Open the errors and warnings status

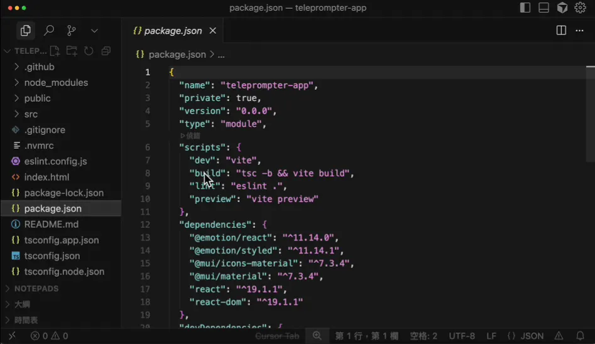50,336
